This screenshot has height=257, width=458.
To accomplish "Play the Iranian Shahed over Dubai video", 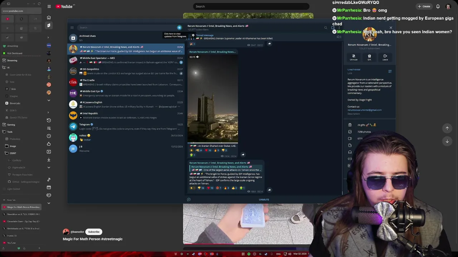I will coord(213,98).
